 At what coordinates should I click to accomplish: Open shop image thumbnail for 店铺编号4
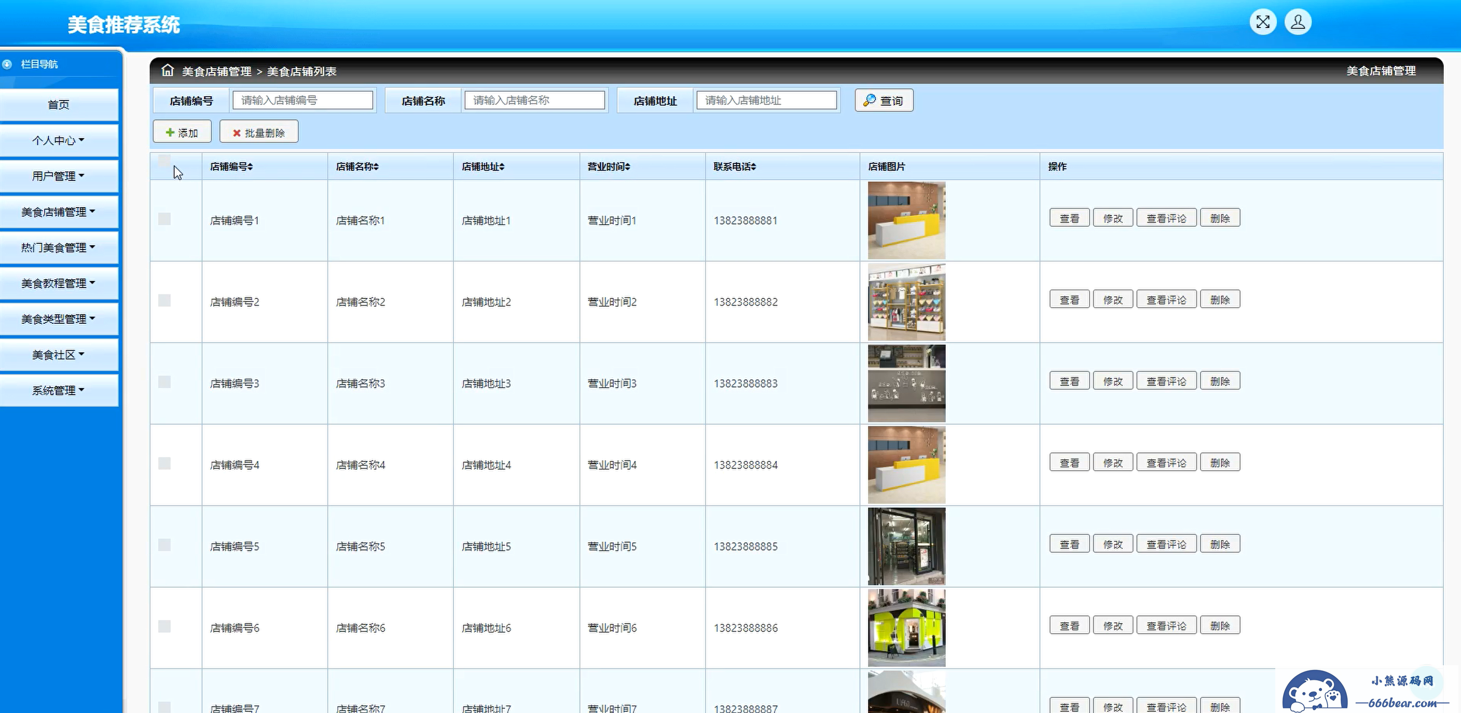(906, 464)
